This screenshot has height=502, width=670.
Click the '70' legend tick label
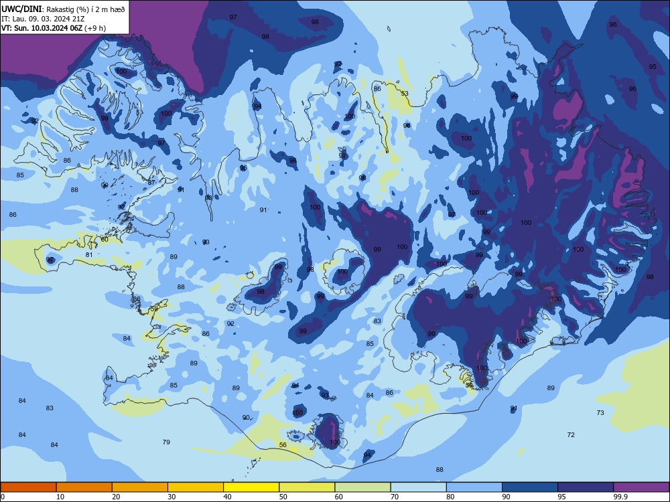(x=395, y=497)
